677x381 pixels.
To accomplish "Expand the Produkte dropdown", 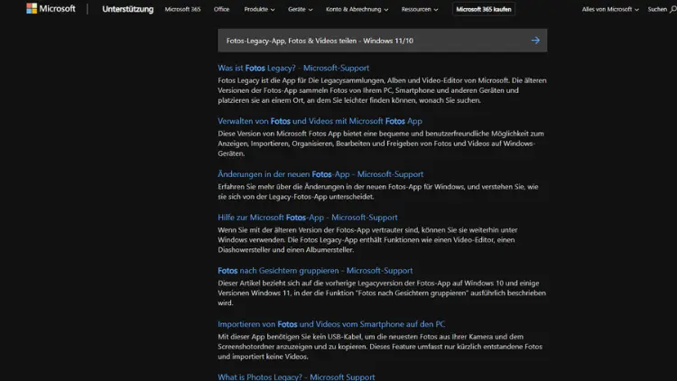I will (x=259, y=9).
